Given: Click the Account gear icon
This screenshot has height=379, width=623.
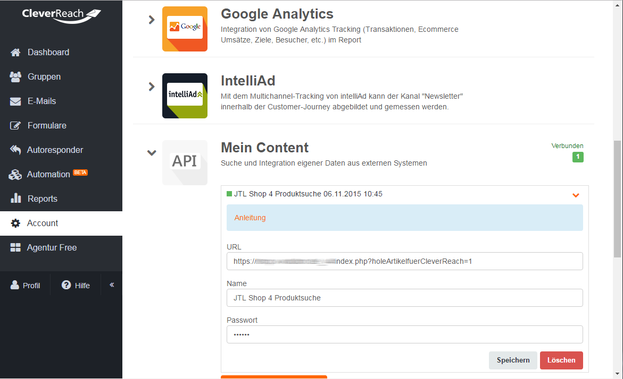Looking at the screenshot, I should pyautogui.click(x=15, y=223).
